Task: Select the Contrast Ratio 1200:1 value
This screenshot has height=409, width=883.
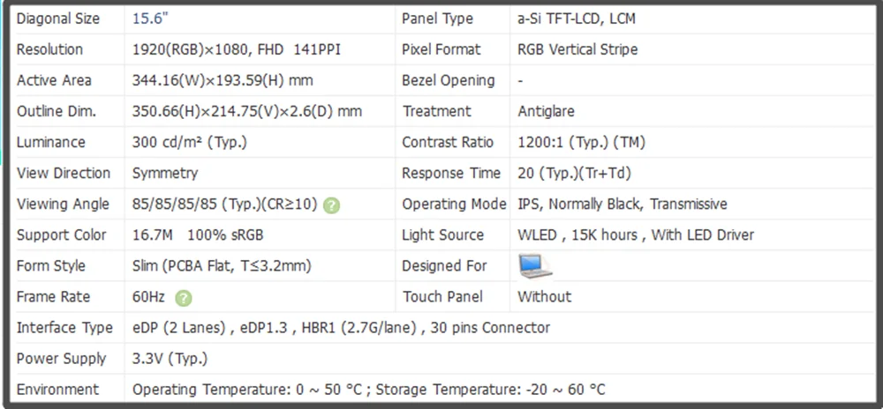Action: [581, 142]
